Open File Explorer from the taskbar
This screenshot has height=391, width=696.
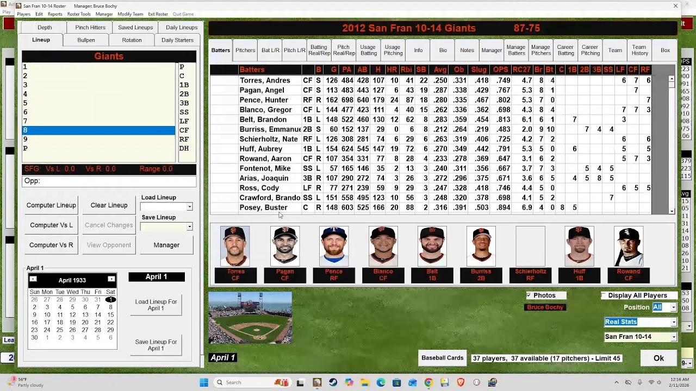click(365, 382)
